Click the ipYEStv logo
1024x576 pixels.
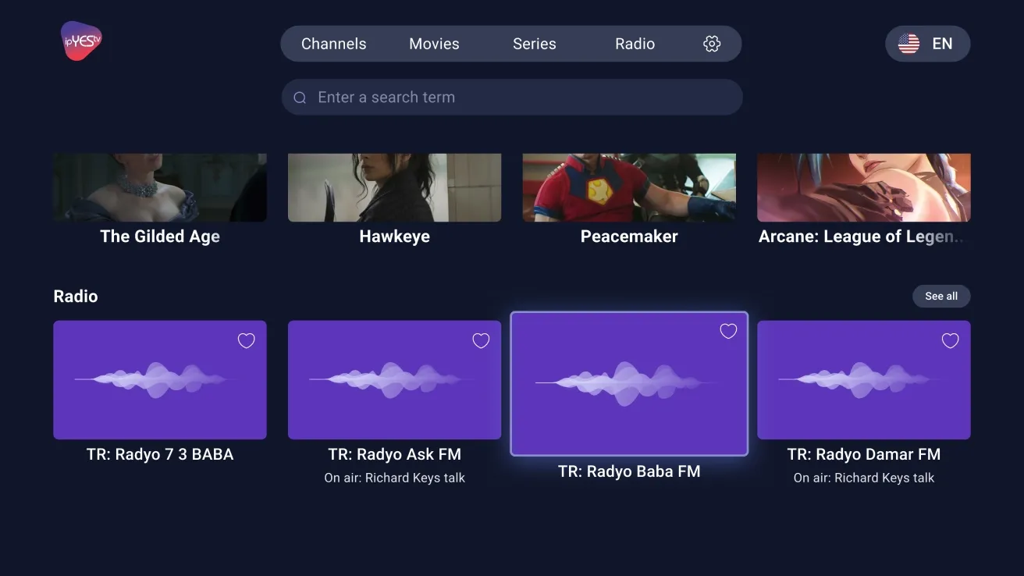point(81,41)
